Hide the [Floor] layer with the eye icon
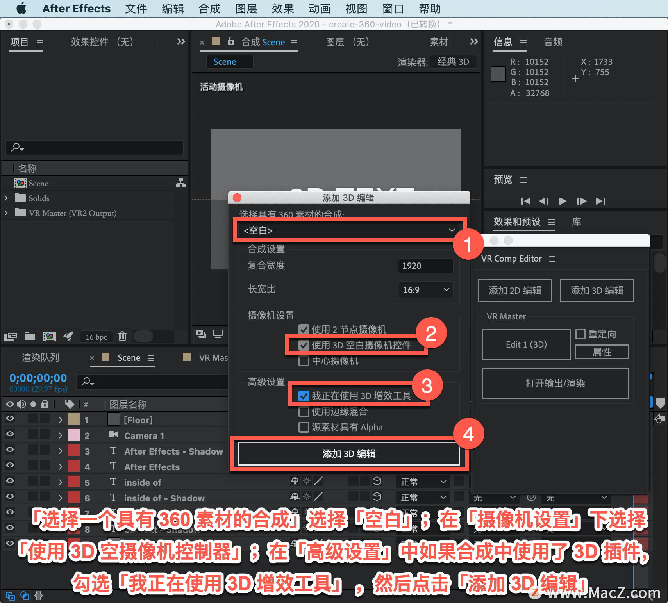The width and height of the screenshot is (668, 603). [10, 418]
